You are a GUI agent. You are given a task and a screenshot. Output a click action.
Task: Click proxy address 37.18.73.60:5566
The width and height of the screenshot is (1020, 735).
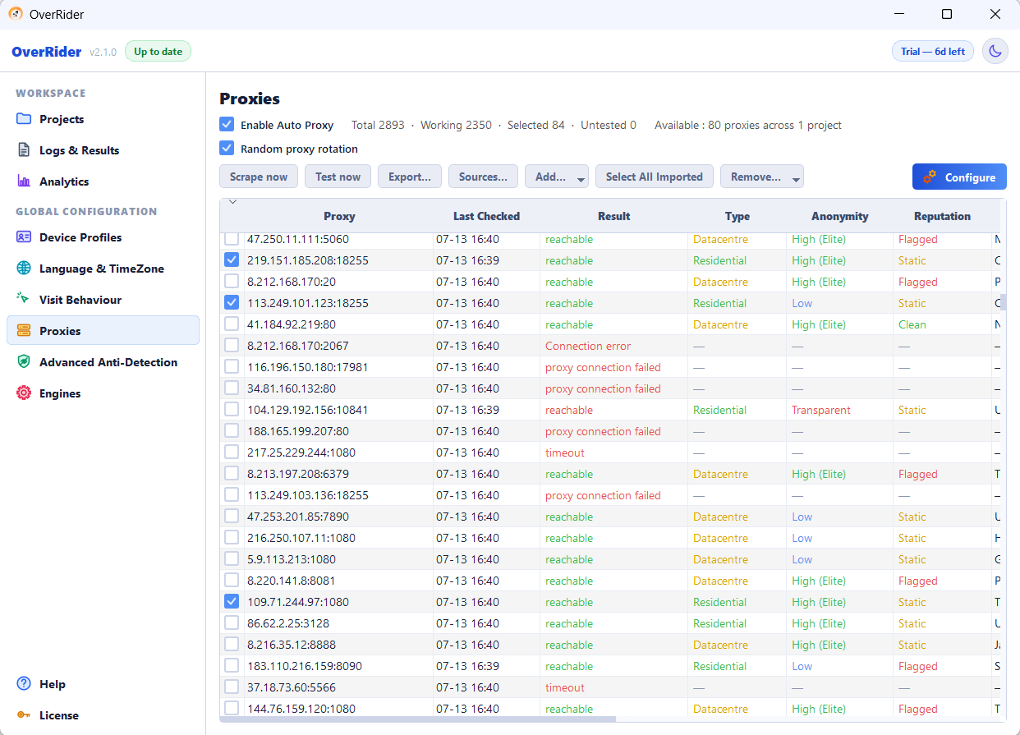pyautogui.click(x=292, y=687)
